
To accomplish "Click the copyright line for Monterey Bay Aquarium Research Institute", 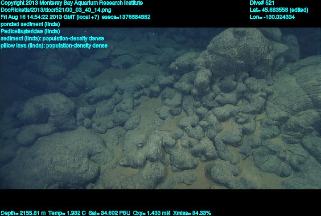I will [x=72, y=3].
